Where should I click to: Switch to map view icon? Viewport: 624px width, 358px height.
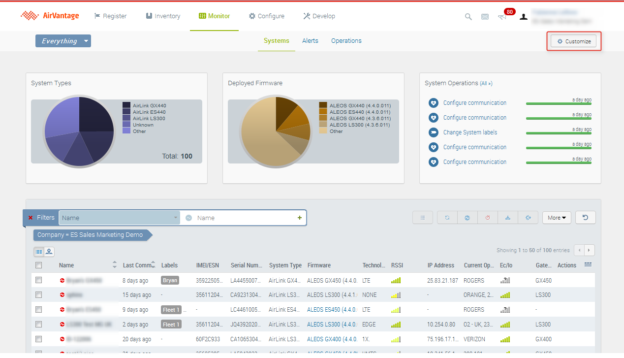tap(49, 252)
